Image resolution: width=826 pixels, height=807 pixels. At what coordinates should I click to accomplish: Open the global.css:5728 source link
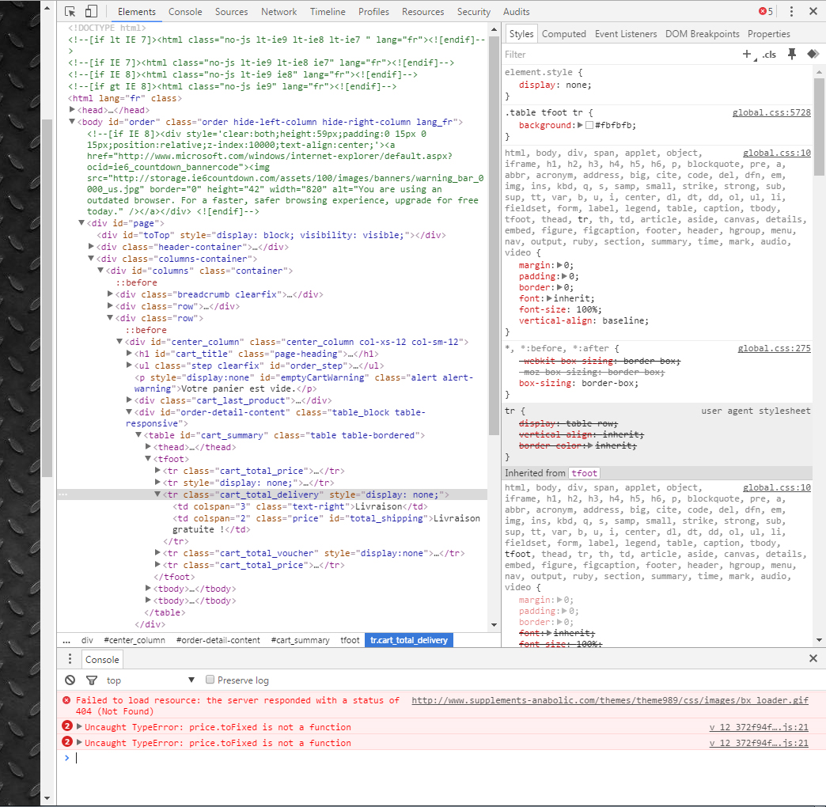coord(771,113)
